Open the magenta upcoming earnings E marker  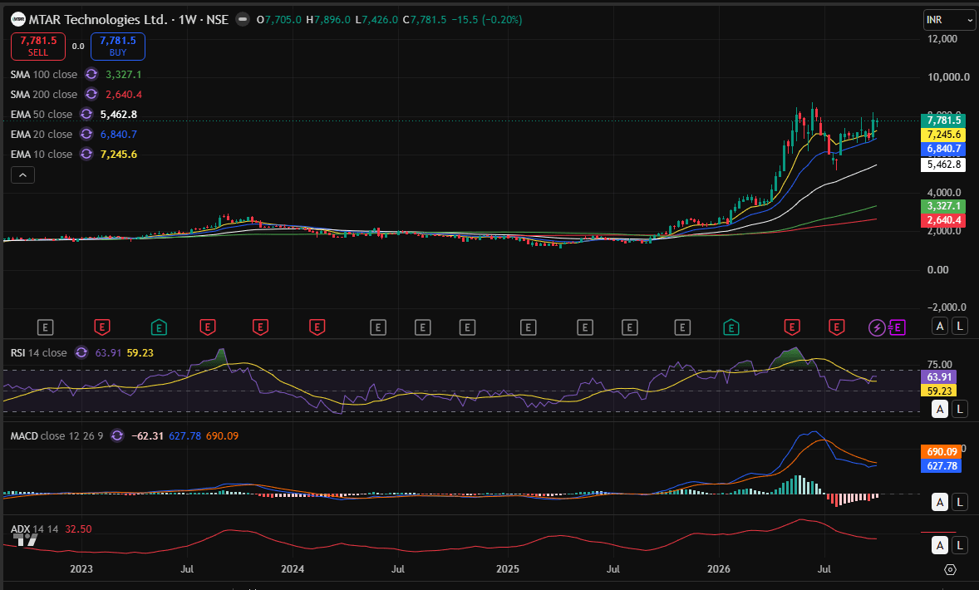pos(898,327)
